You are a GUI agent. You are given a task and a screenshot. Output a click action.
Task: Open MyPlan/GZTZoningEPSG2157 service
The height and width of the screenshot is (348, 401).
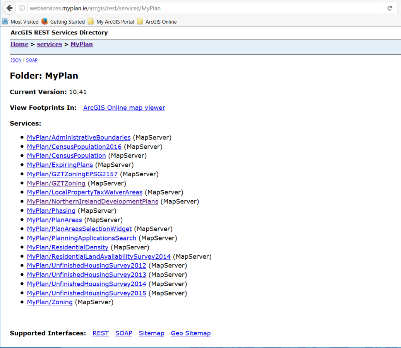72,174
